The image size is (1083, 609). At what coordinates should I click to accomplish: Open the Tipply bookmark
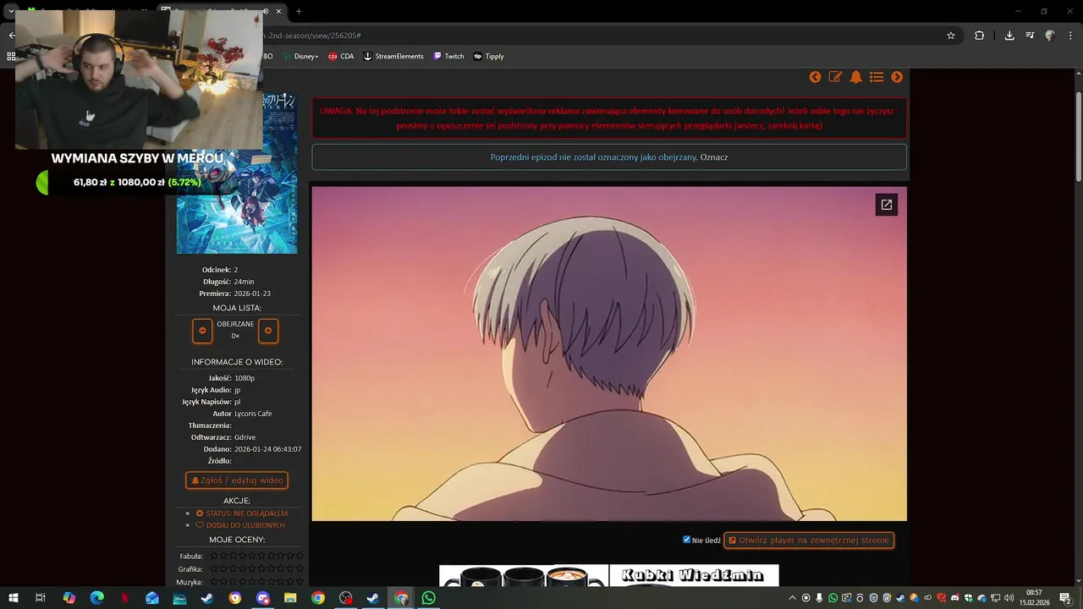(489, 57)
